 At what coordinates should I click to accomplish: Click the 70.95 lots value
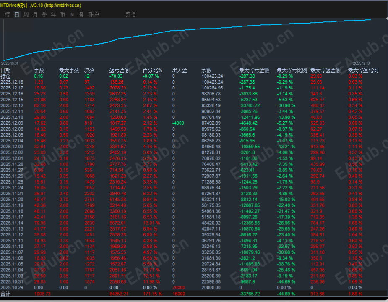click(x=40, y=223)
